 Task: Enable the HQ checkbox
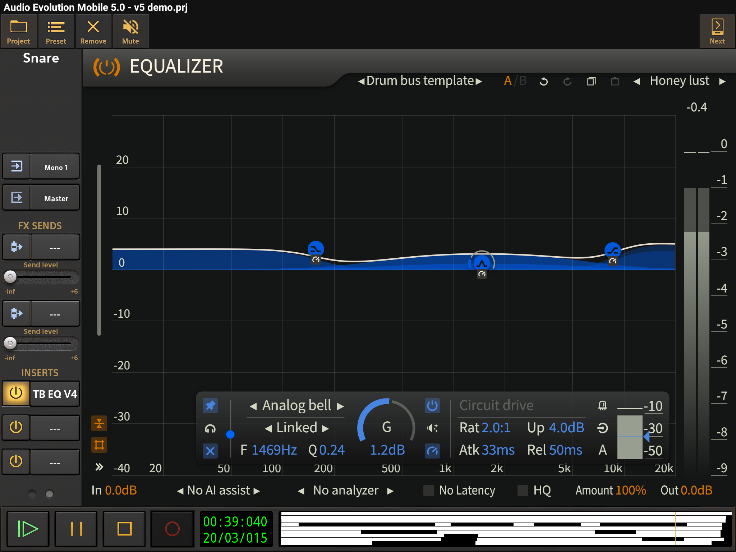(523, 491)
